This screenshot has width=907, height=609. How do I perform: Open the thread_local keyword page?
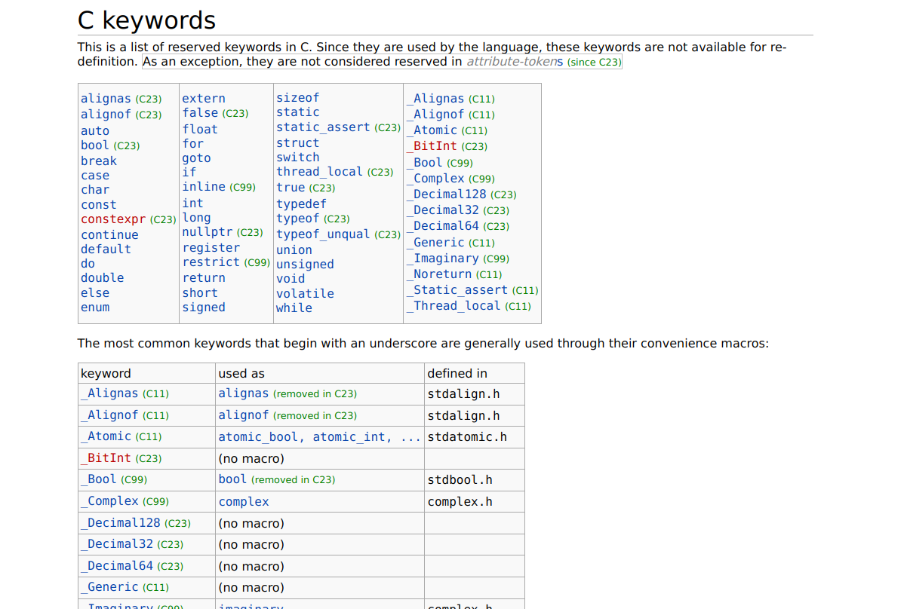click(319, 171)
